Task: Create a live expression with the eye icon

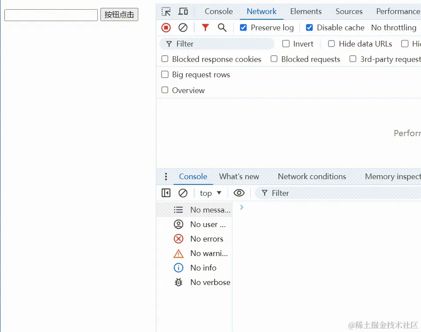Action: point(239,193)
